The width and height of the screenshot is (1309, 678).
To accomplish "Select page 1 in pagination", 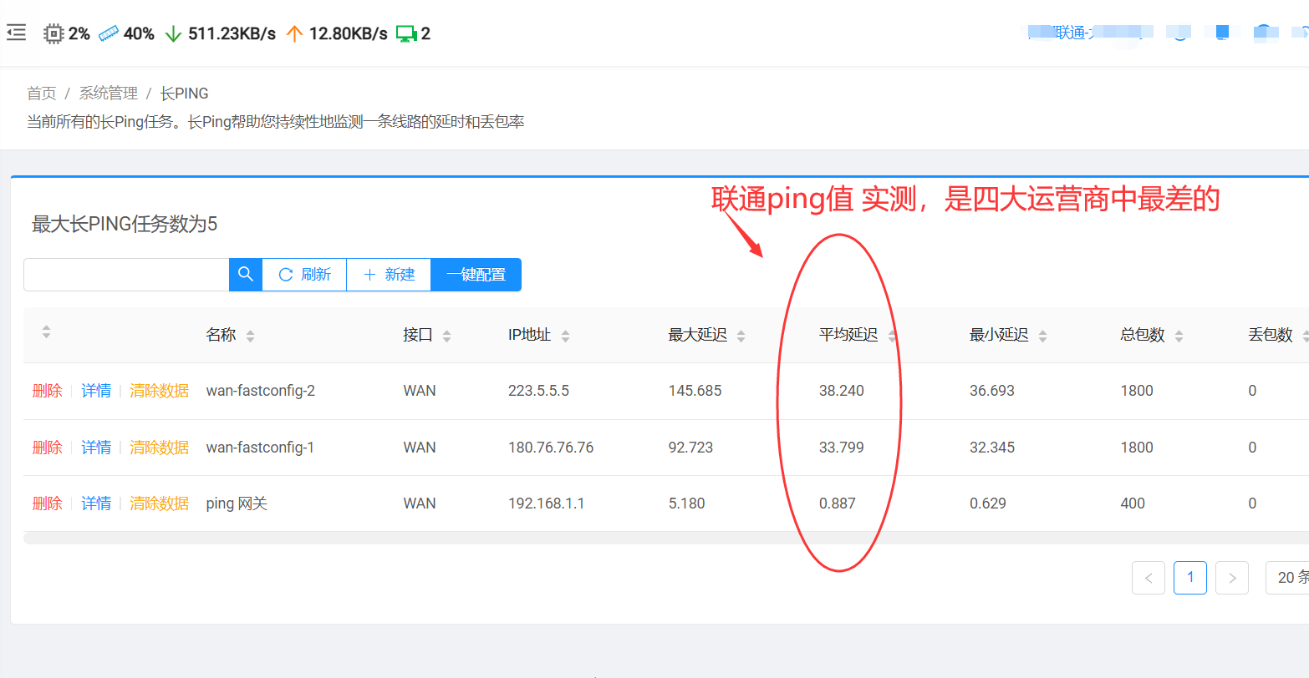I will [1190, 578].
